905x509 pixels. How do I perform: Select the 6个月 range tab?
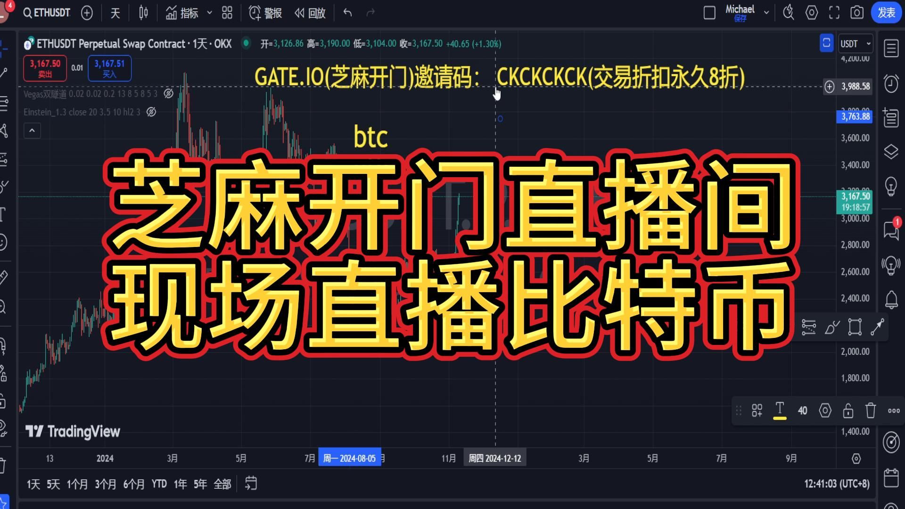(x=134, y=484)
